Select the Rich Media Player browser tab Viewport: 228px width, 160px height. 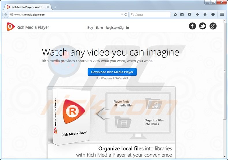click(x=28, y=7)
